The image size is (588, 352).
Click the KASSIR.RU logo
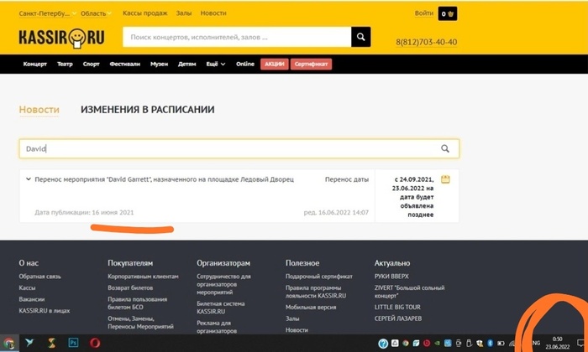(x=61, y=39)
